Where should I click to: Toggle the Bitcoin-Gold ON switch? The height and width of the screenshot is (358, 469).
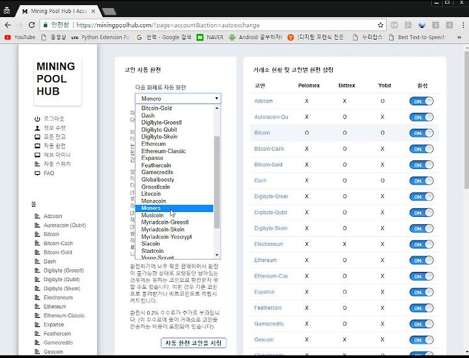[421, 164]
